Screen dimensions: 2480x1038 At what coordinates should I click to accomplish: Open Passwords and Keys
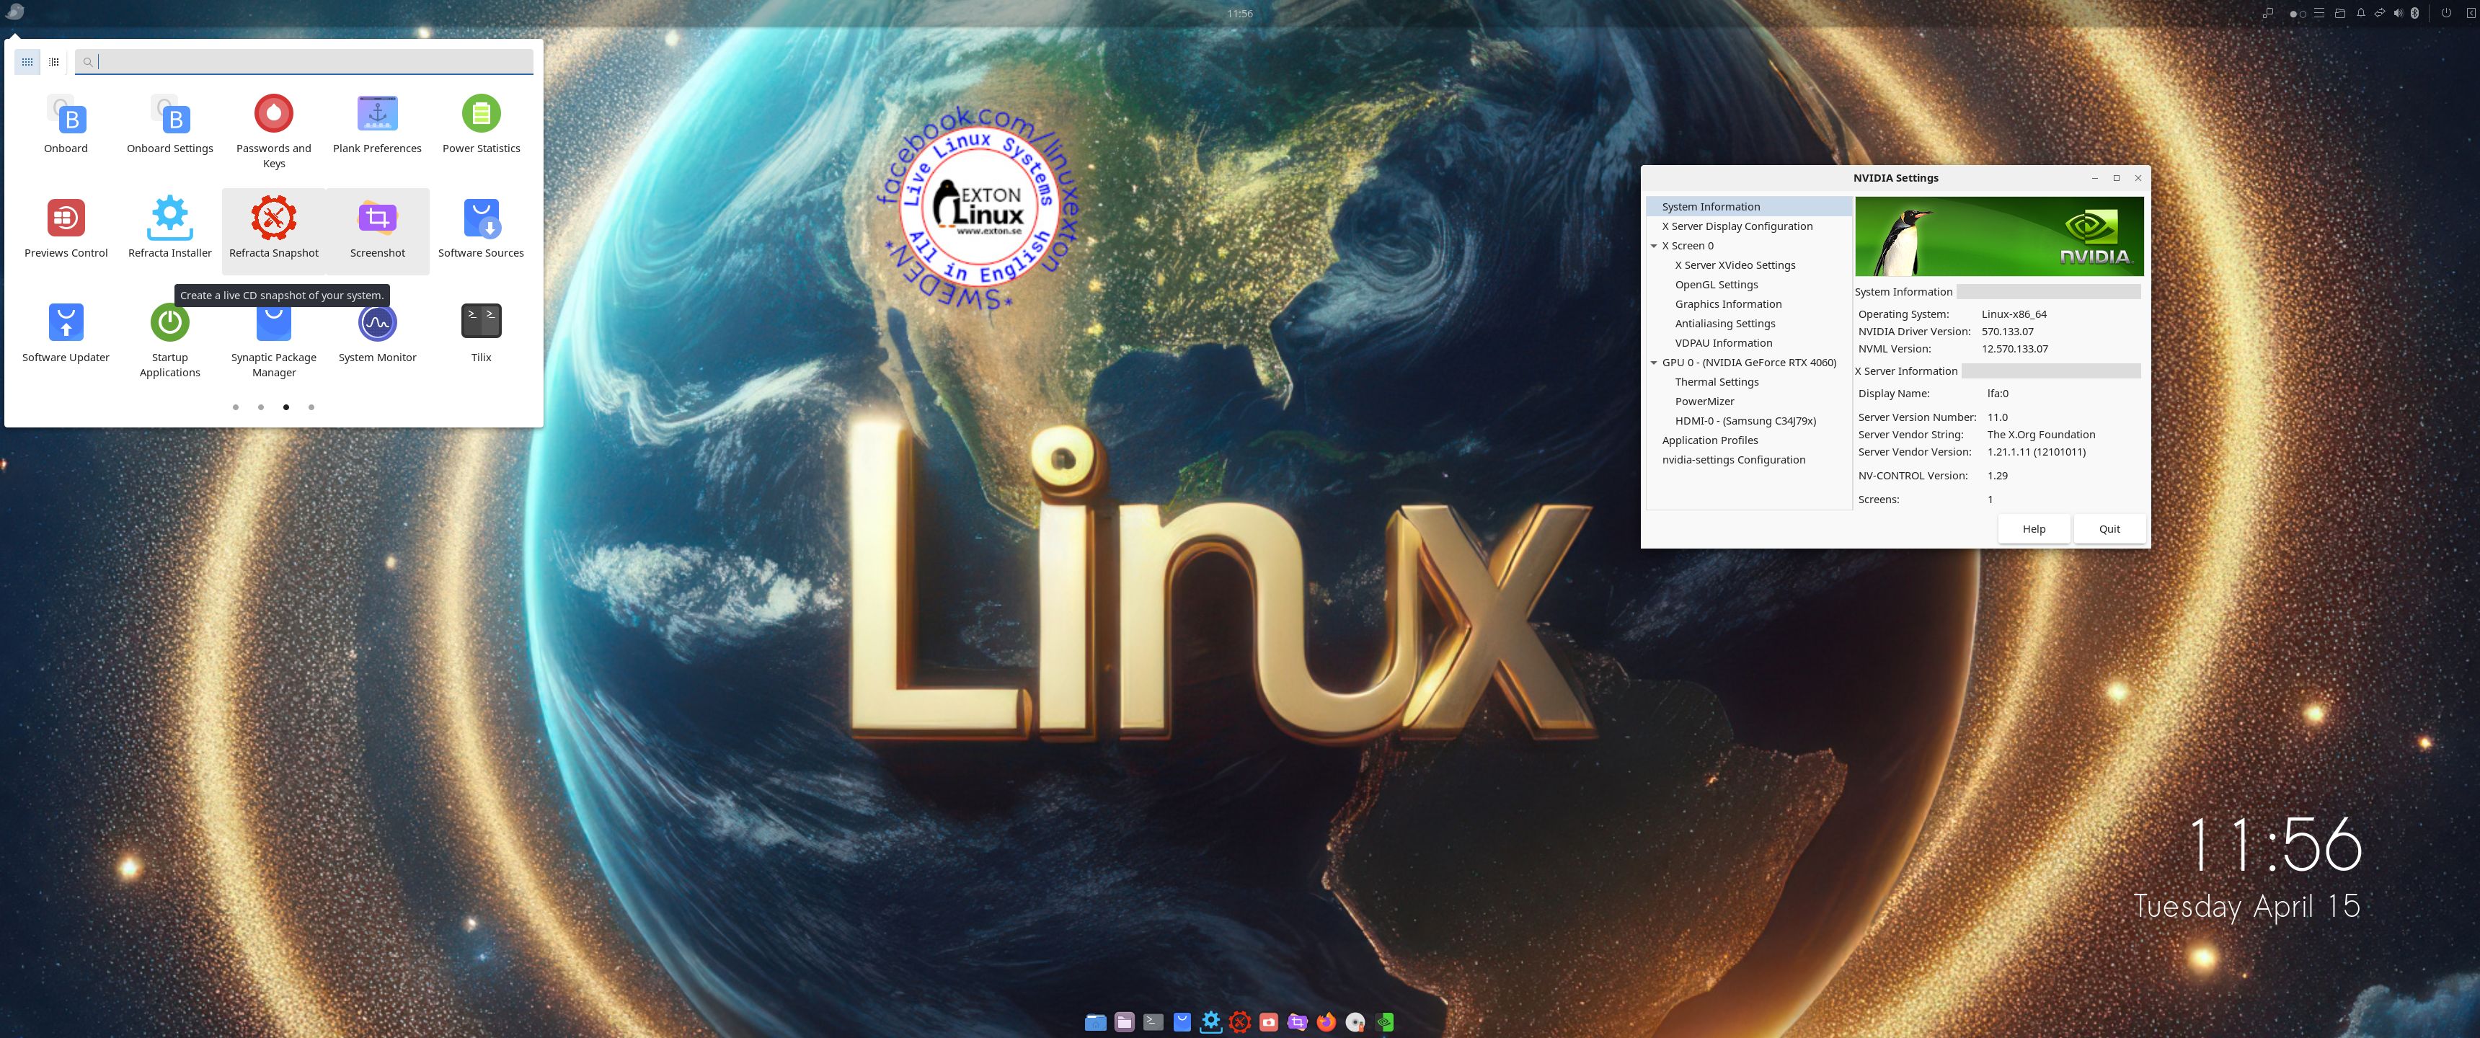(273, 125)
